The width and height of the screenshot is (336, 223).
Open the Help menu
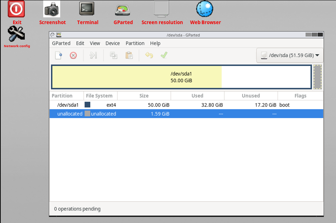pos(155,43)
